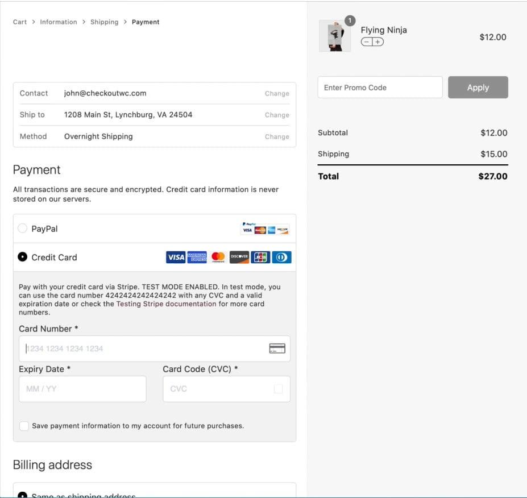
Task: Select the Credit Card payment method
Action: pos(22,256)
